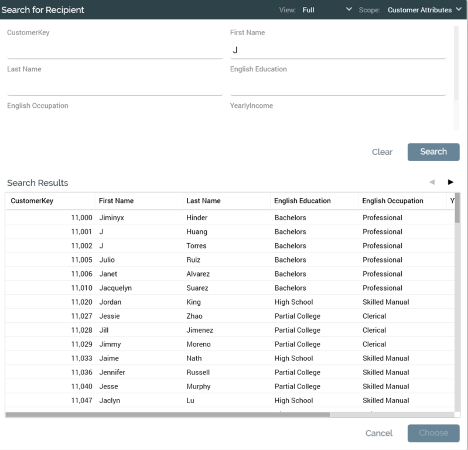The image size is (468, 450).
Task: Click Cancel at the bottom
Action: pos(379,433)
